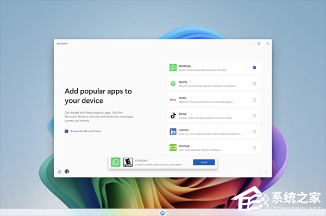Check the TikTok checkbox
This screenshot has width=326, height=216.
coord(254,115)
